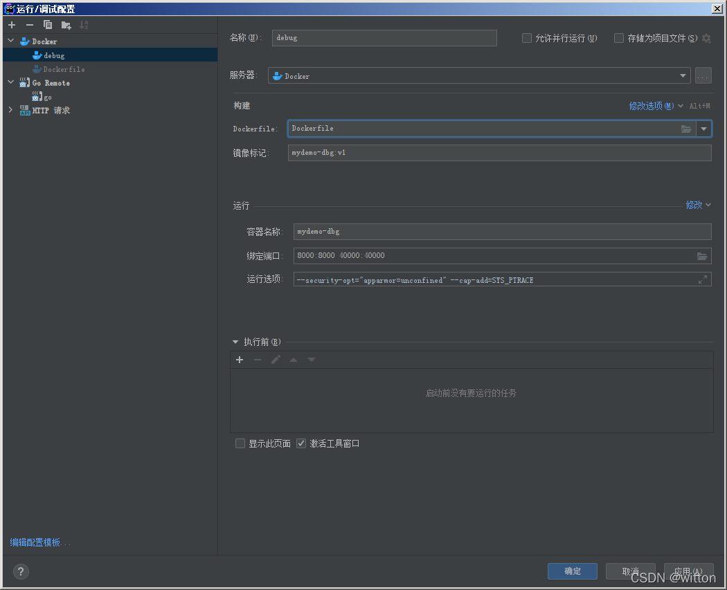Viewport: 727px width, 590px height.
Task: Select the debug Docker configuration
Action: (x=110, y=55)
